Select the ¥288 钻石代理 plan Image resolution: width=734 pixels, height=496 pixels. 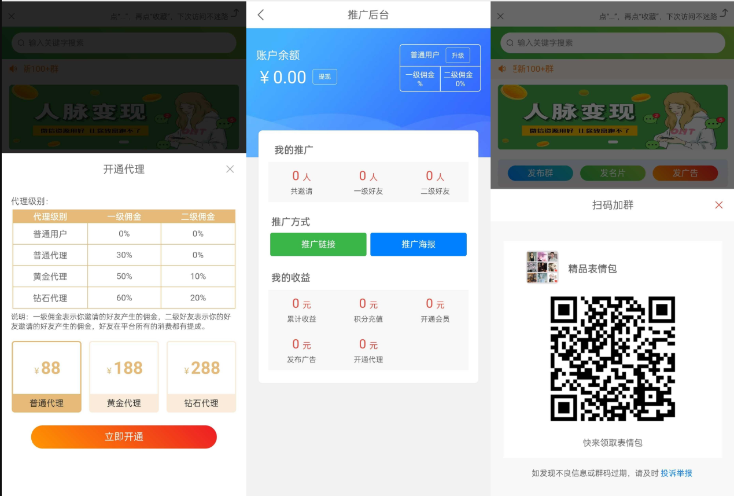click(x=201, y=377)
